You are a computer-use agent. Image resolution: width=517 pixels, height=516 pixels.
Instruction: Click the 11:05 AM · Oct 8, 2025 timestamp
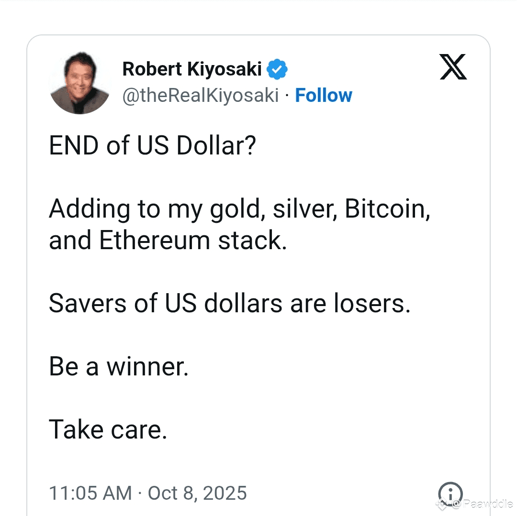pos(148,493)
